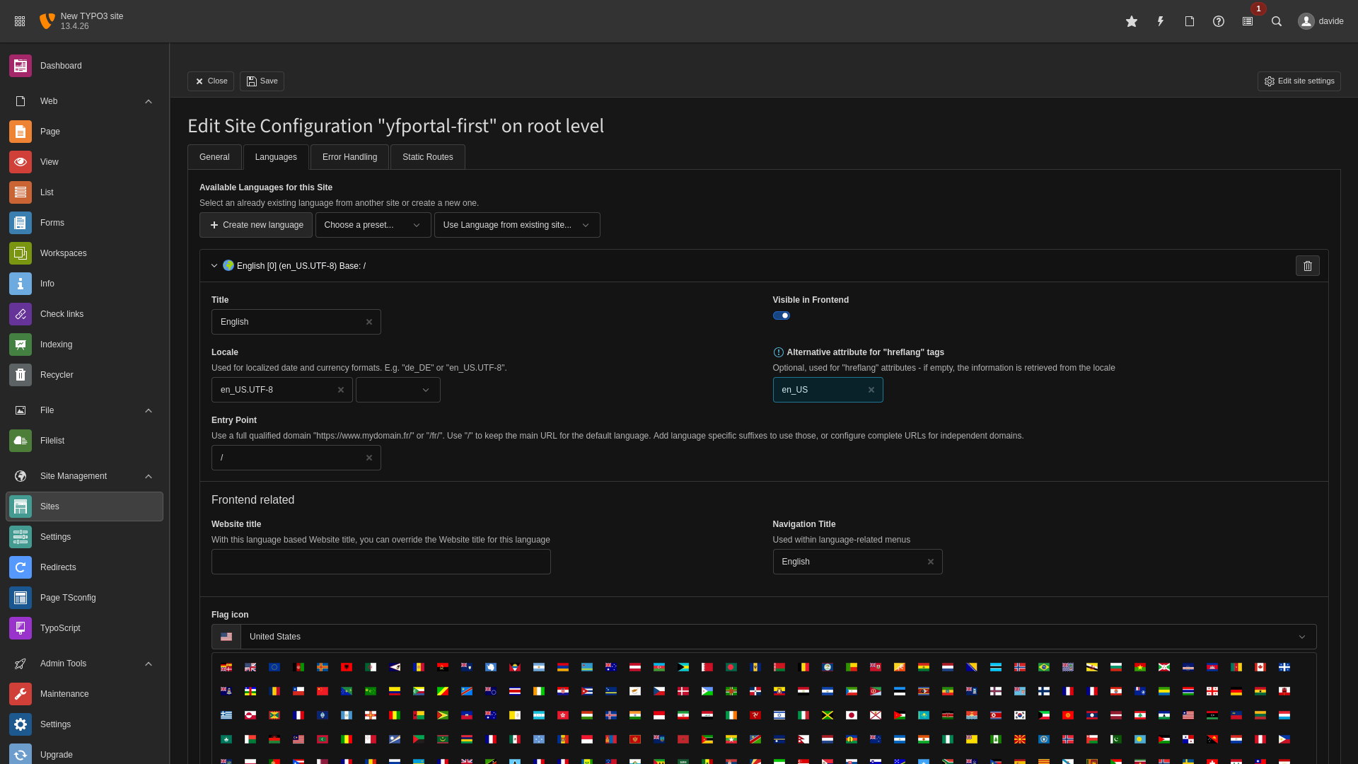
Task: Switch to the Static Routes tab
Action: pyautogui.click(x=427, y=157)
